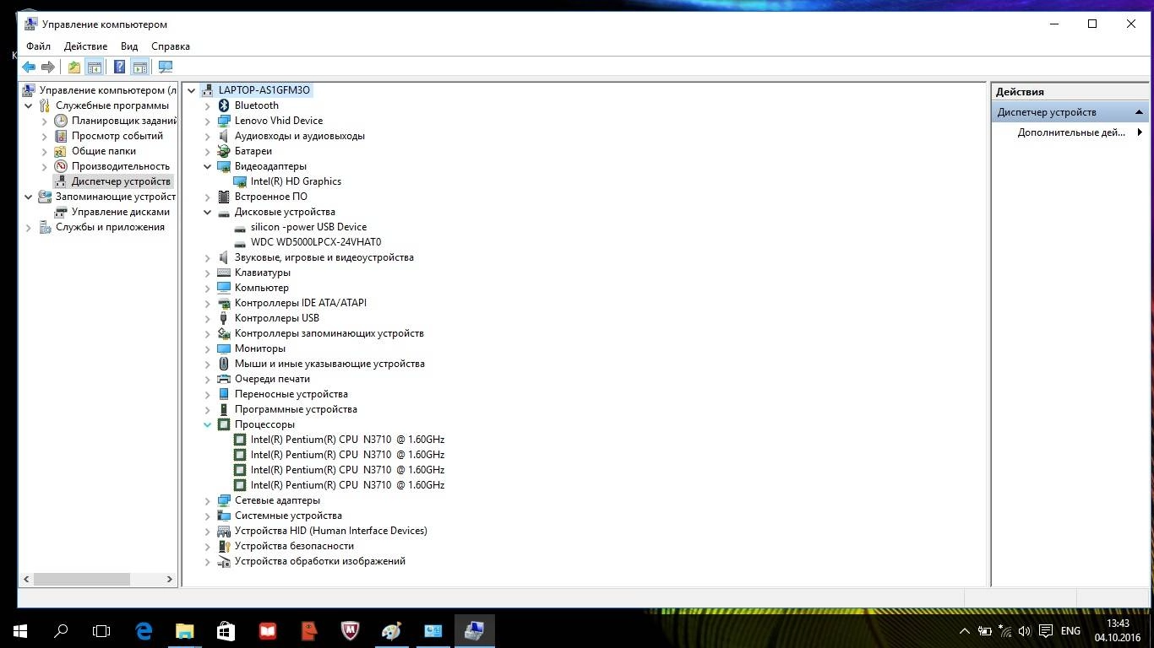
Task: Open the Windows Start button
Action: click(20, 630)
